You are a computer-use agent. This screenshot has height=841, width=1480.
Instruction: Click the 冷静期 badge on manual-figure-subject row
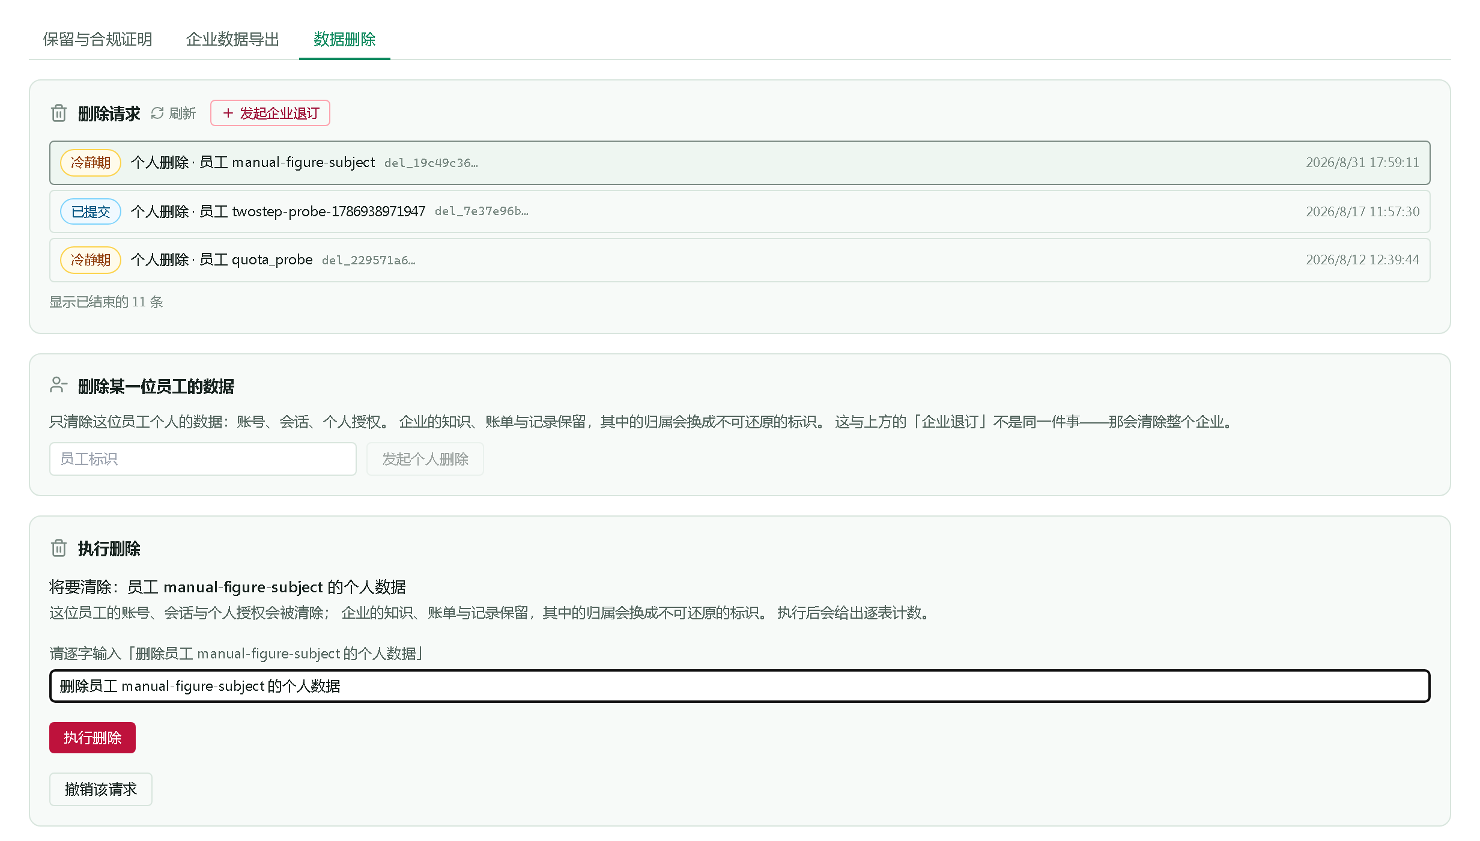91,163
